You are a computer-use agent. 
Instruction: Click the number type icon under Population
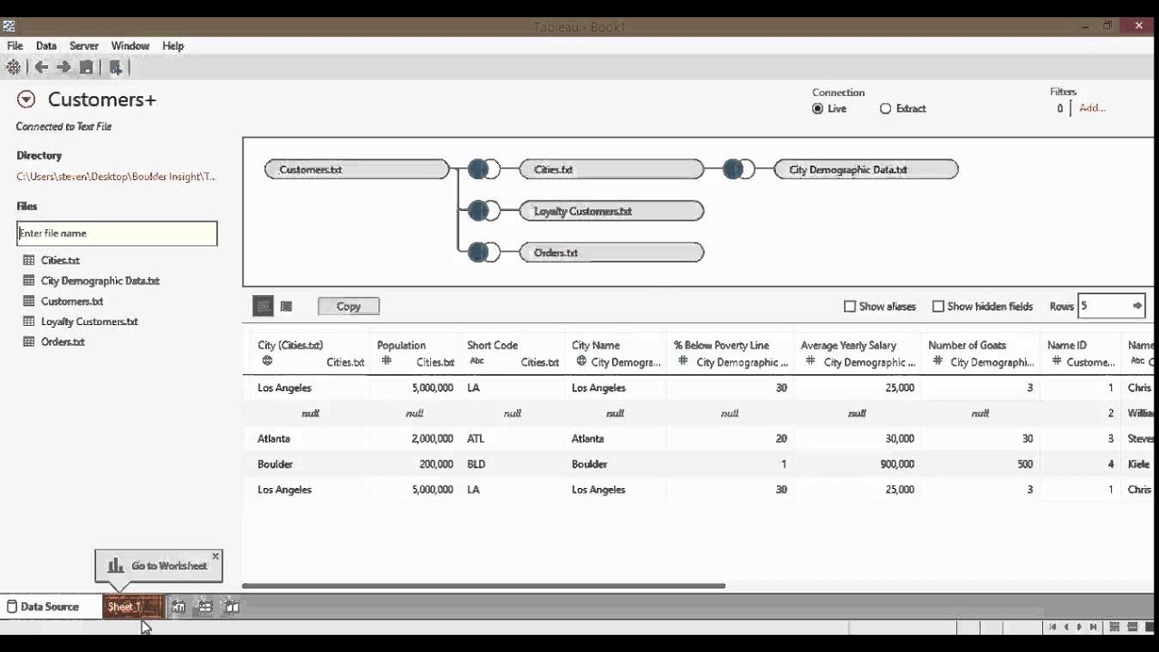coord(387,361)
